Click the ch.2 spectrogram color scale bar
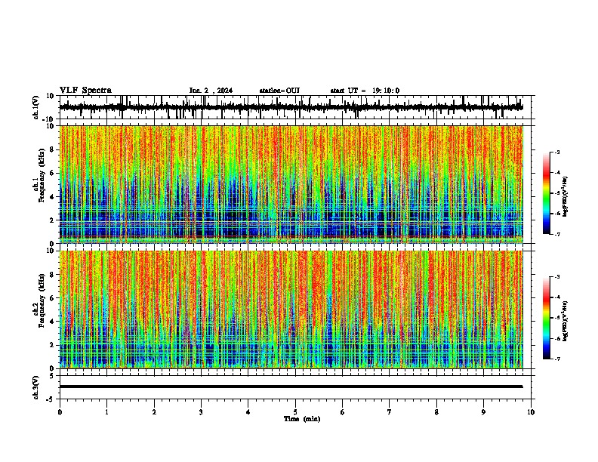598x462 pixels. [x=547, y=318]
